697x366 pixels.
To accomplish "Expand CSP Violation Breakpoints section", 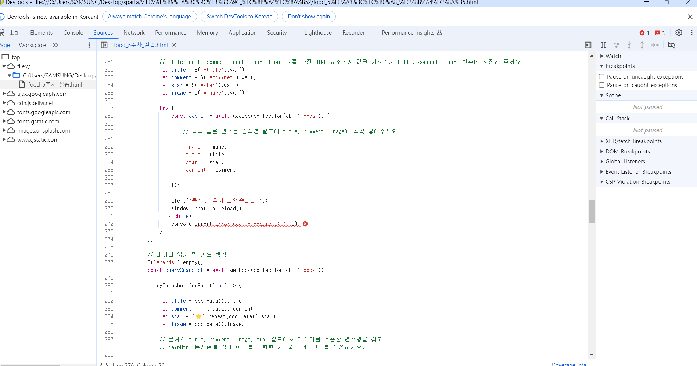I will 602,182.
